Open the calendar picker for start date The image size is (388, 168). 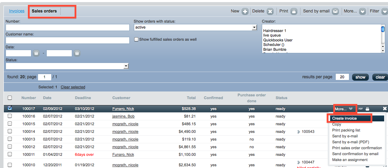[x=36, y=53]
